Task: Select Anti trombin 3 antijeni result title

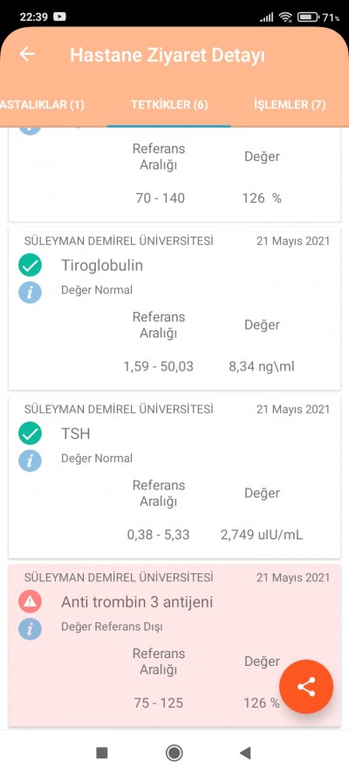Action: point(137,602)
